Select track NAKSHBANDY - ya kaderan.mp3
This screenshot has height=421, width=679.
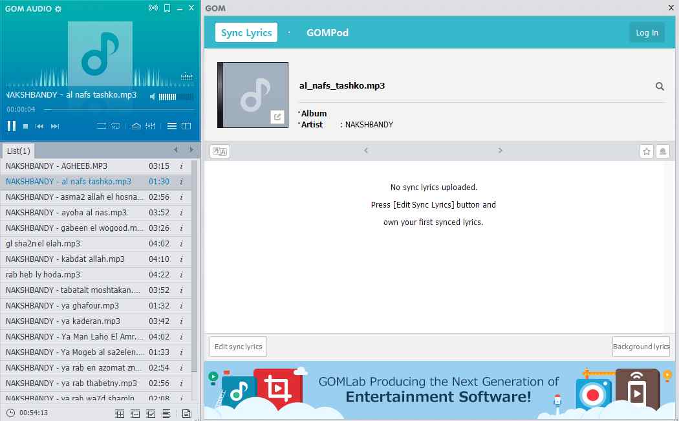tap(96, 321)
